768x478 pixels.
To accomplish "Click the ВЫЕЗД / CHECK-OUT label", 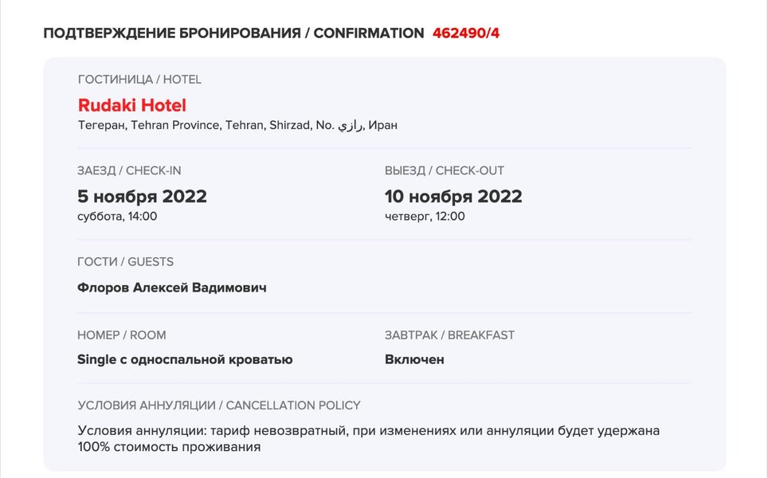I will 445,170.
